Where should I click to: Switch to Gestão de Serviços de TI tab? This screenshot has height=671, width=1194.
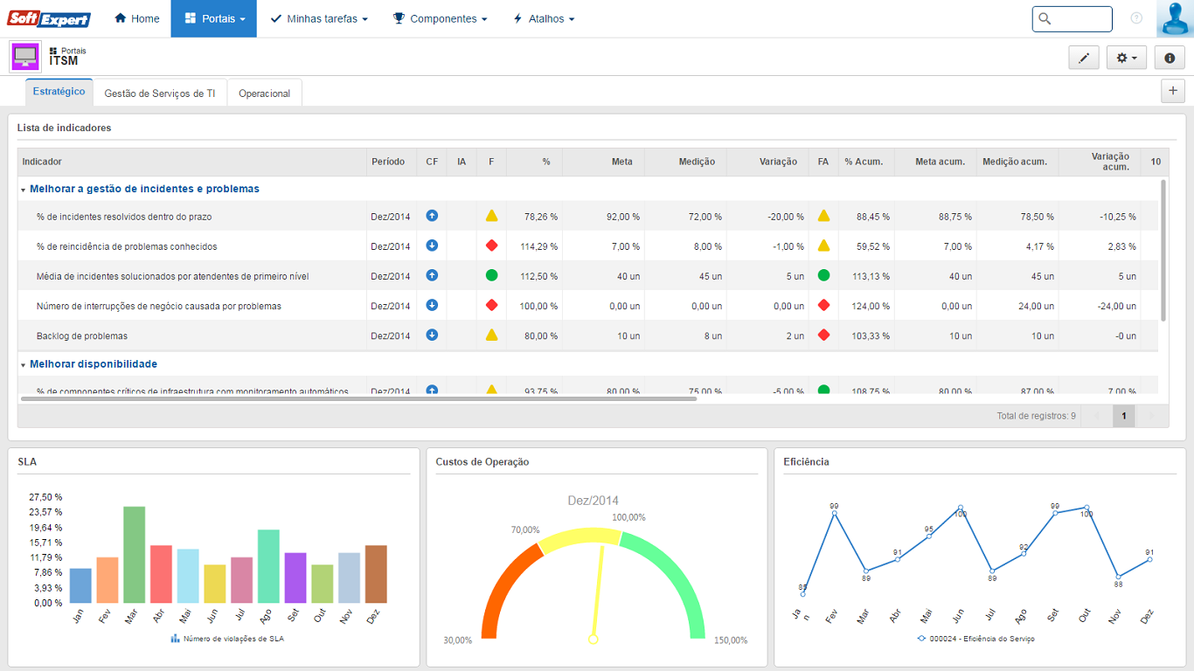[159, 93]
